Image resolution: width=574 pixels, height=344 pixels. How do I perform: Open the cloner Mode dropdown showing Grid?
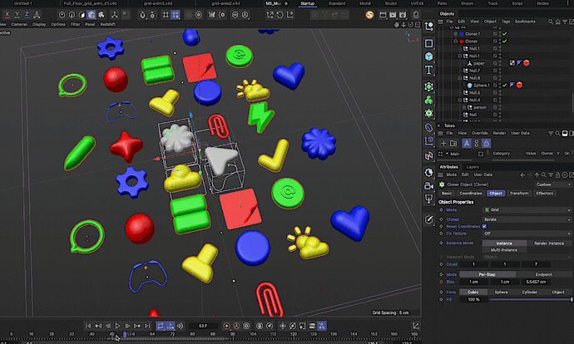click(527, 210)
